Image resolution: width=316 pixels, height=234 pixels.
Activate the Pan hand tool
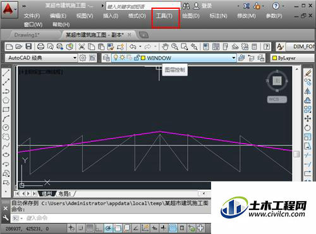[x=165, y=47]
